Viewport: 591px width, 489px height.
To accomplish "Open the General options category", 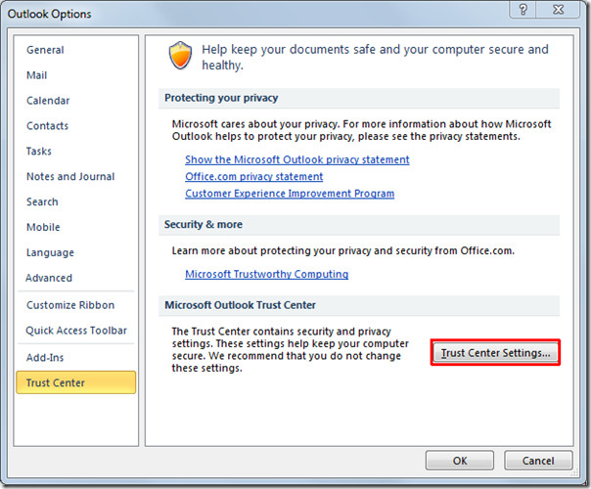I will tap(45, 50).
